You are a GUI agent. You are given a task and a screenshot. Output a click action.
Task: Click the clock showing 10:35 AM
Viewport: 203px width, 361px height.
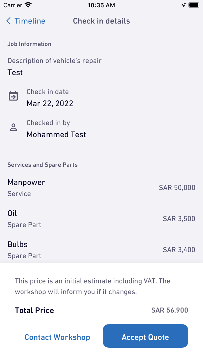click(x=101, y=5)
